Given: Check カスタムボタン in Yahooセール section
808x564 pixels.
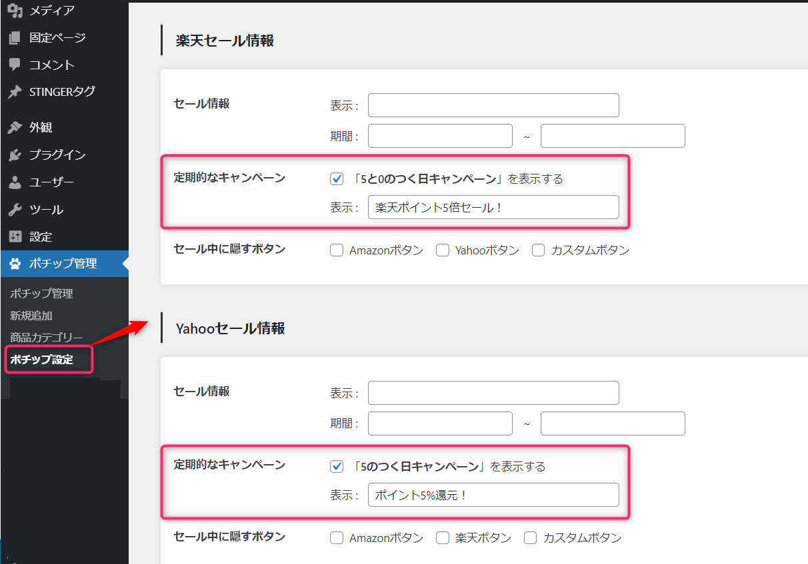Looking at the screenshot, I should [531, 537].
